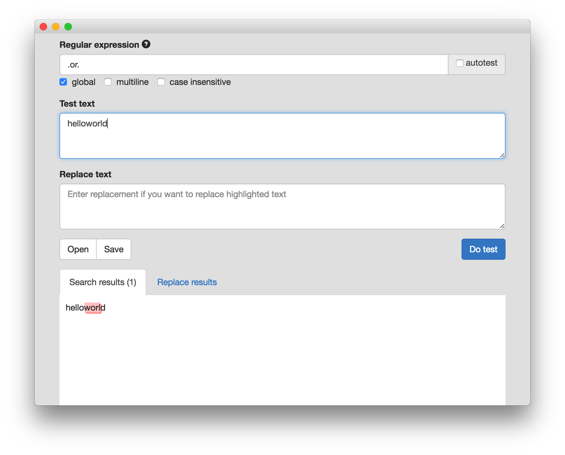Screen dimensions: 565x455
Task: Close the window with the red button
Action: click(x=43, y=27)
